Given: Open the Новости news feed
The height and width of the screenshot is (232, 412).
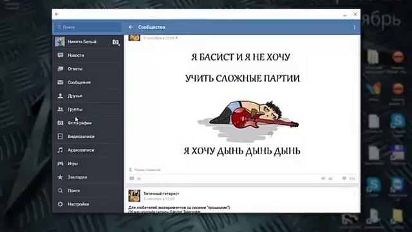Looking at the screenshot, I should 88,55.
